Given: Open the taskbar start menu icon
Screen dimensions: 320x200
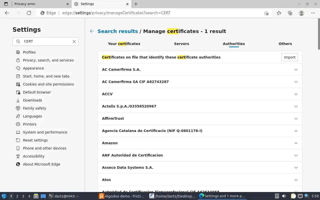Looking at the screenshot, I should (x=4, y=196).
